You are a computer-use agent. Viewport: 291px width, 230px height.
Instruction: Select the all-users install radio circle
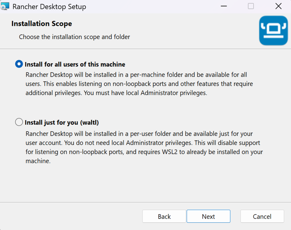(x=19, y=64)
